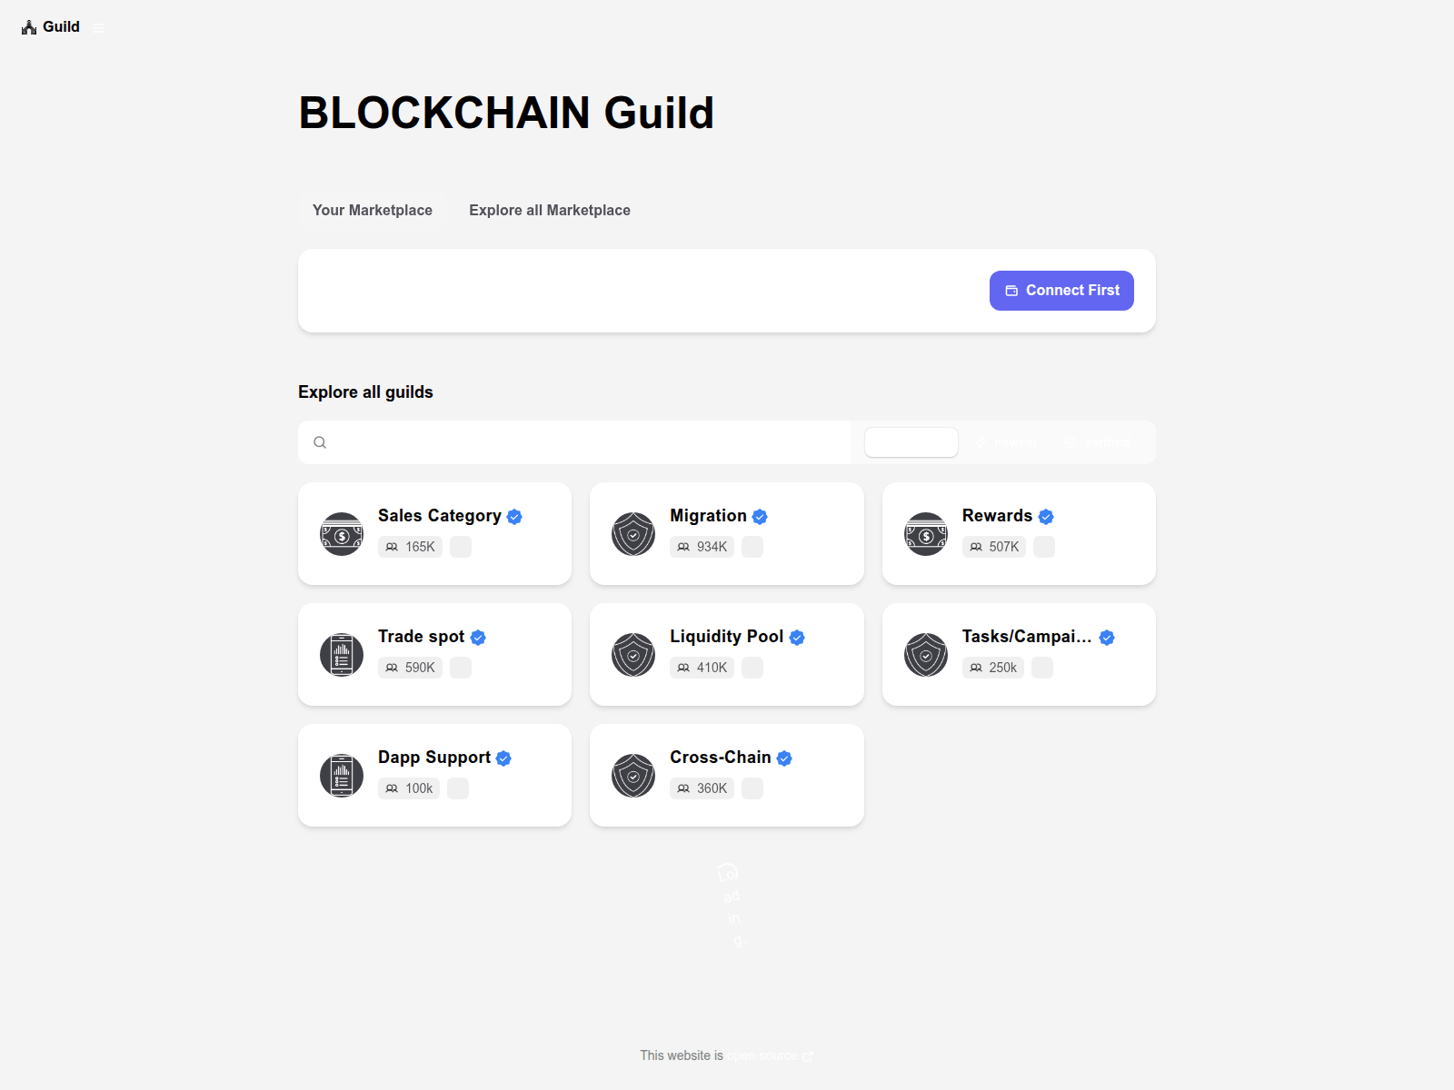Open the Liquidity Pool guild title
Image resolution: width=1454 pixels, height=1090 pixels.
click(x=726, y=637)
